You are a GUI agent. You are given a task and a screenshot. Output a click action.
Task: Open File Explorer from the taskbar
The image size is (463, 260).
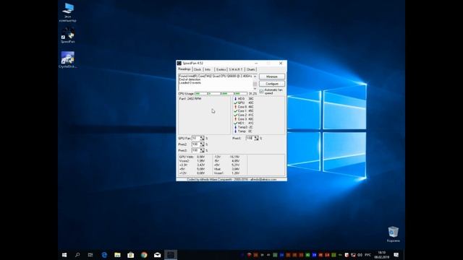(x=117, y=255)
